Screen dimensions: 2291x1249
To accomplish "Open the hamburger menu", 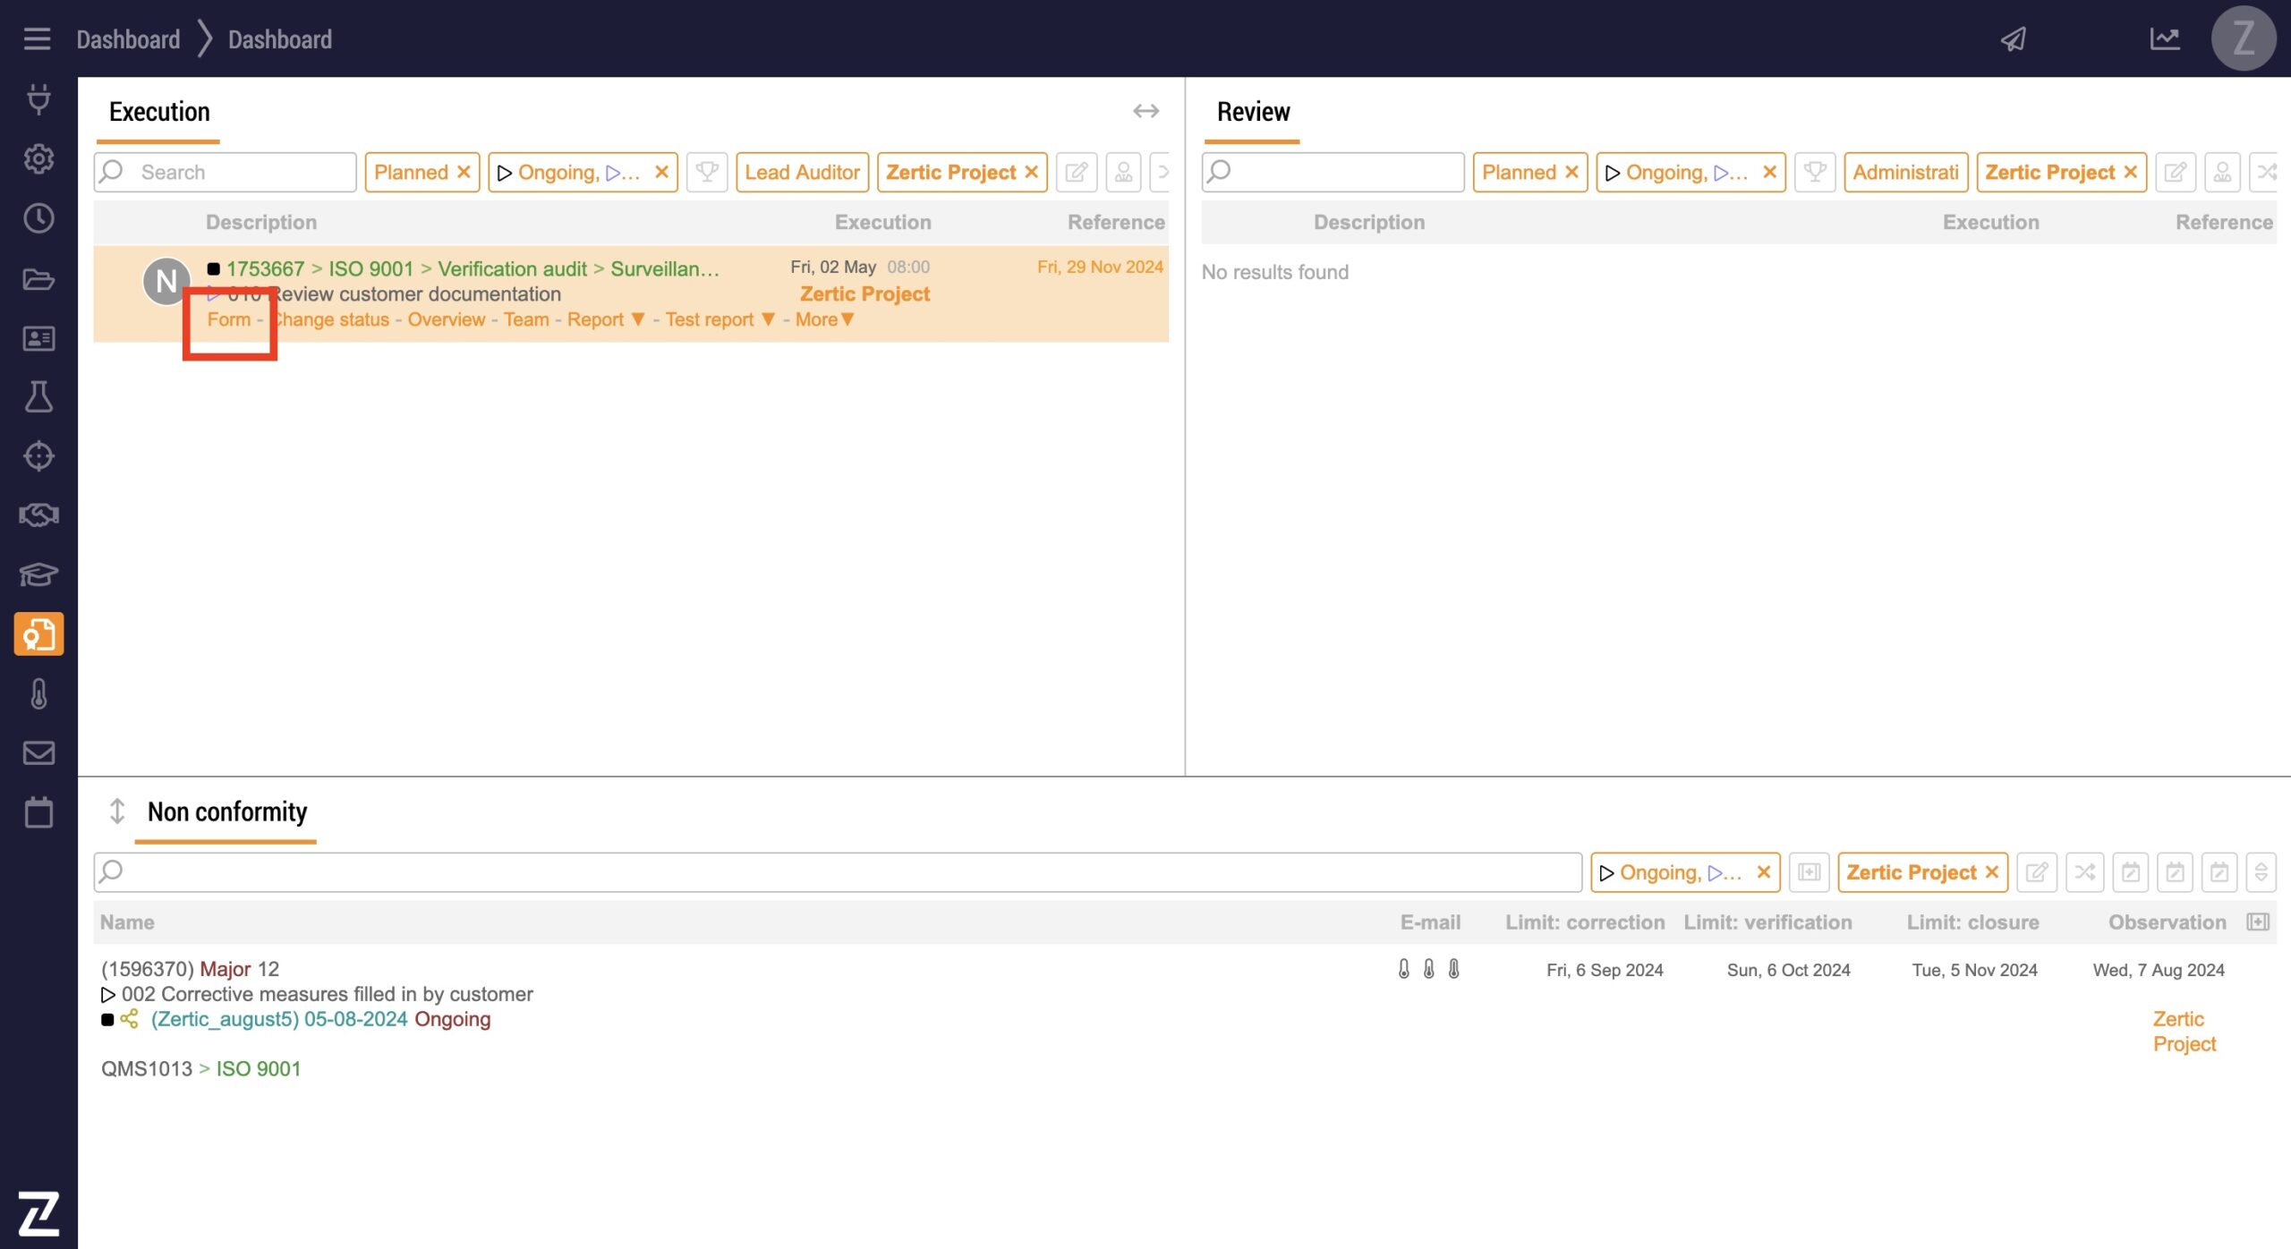I will [x=37, y=38].
